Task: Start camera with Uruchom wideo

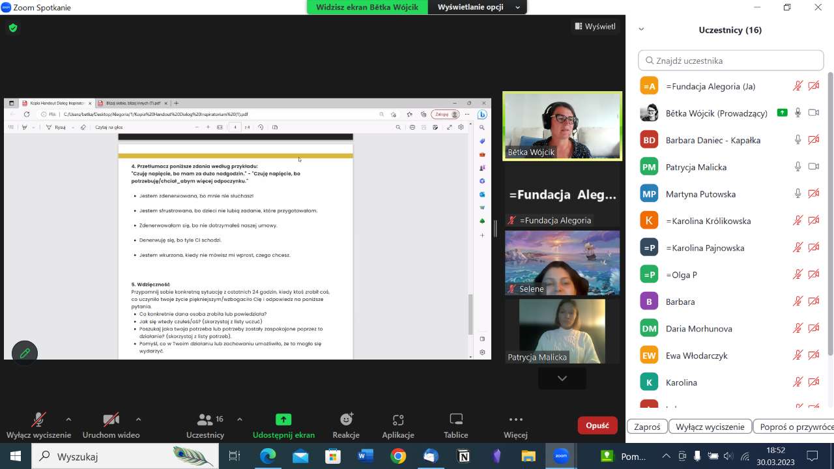Action: pyautogui.click(x=111, y=420)
